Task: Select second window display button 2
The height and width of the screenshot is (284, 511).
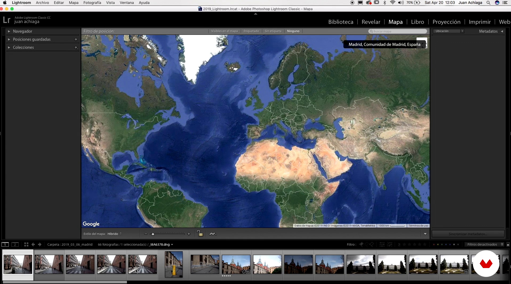Action: point(15,245)
